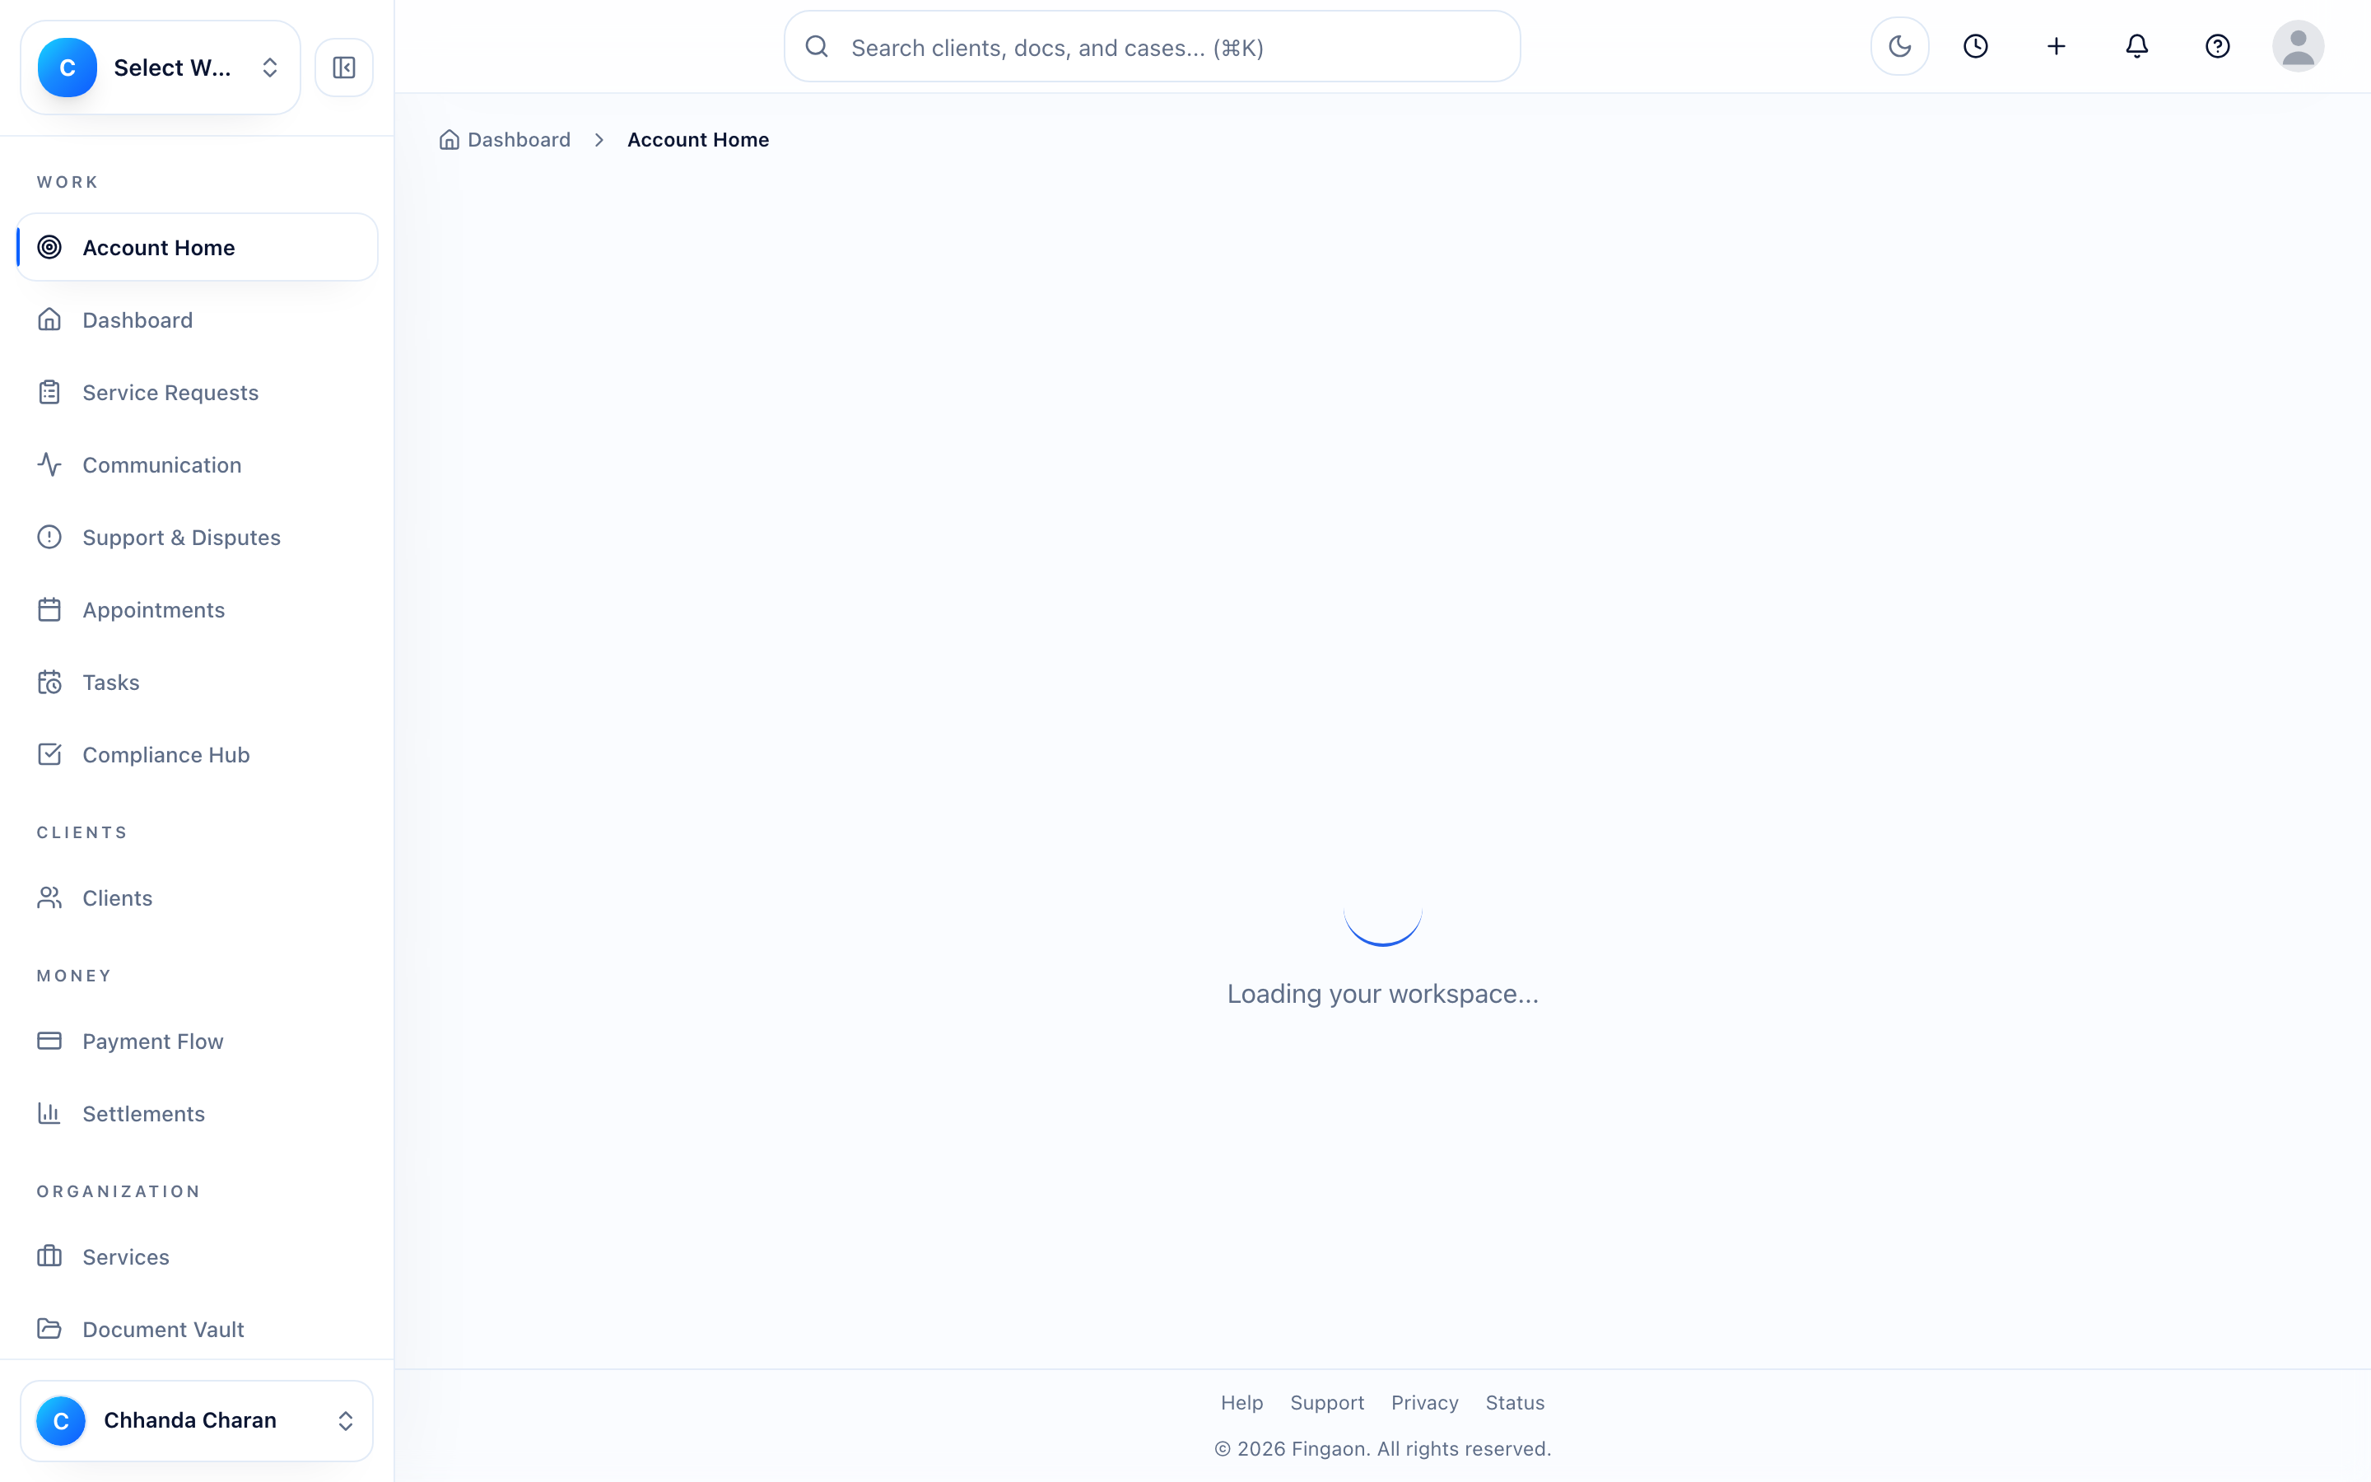Click the Chhanda Charan avatar circle
The image size is (2371, 1482).
(61, 1420)
